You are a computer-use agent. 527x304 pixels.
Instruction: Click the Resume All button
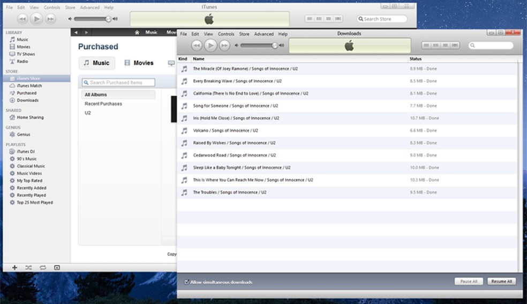[502, 282]
